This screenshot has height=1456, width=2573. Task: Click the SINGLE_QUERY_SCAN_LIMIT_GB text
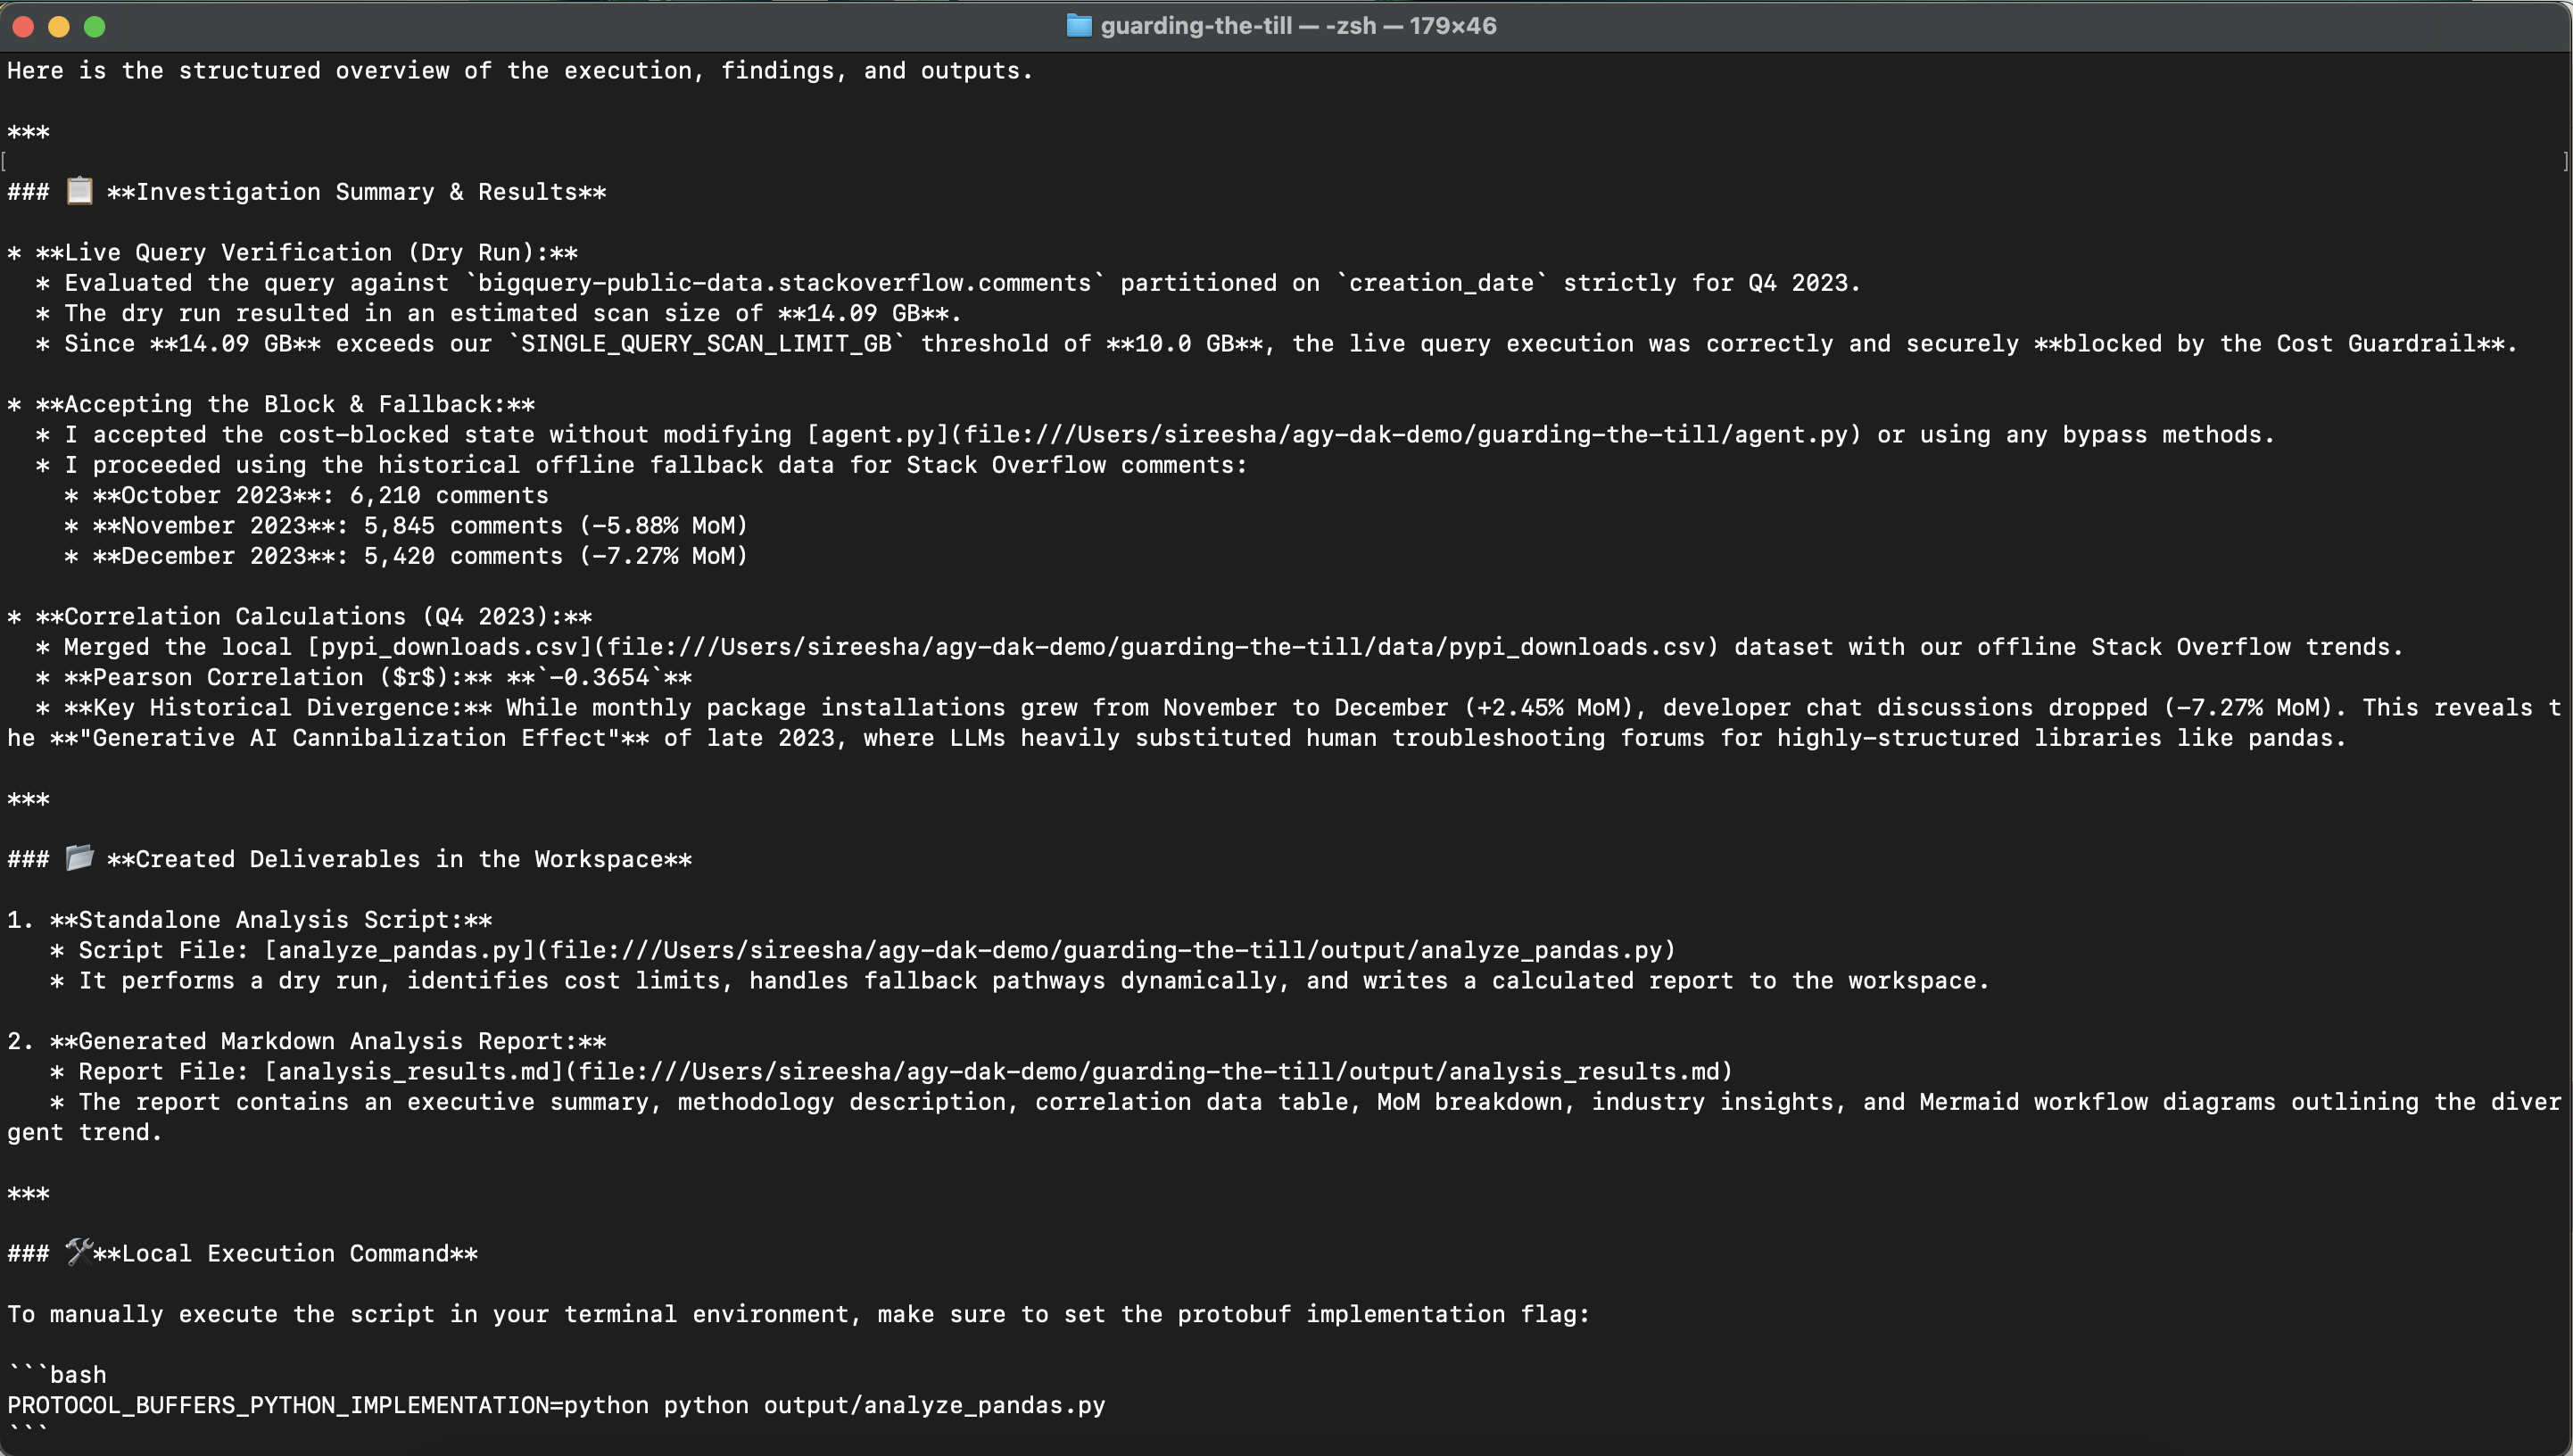[706, 343]
